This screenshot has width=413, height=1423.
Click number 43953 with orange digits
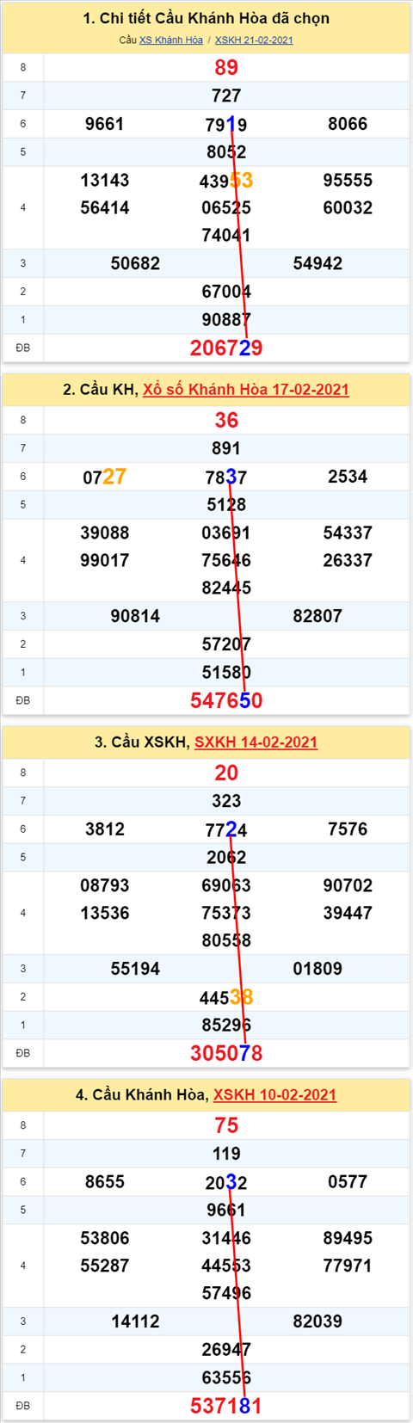point(226,181)
